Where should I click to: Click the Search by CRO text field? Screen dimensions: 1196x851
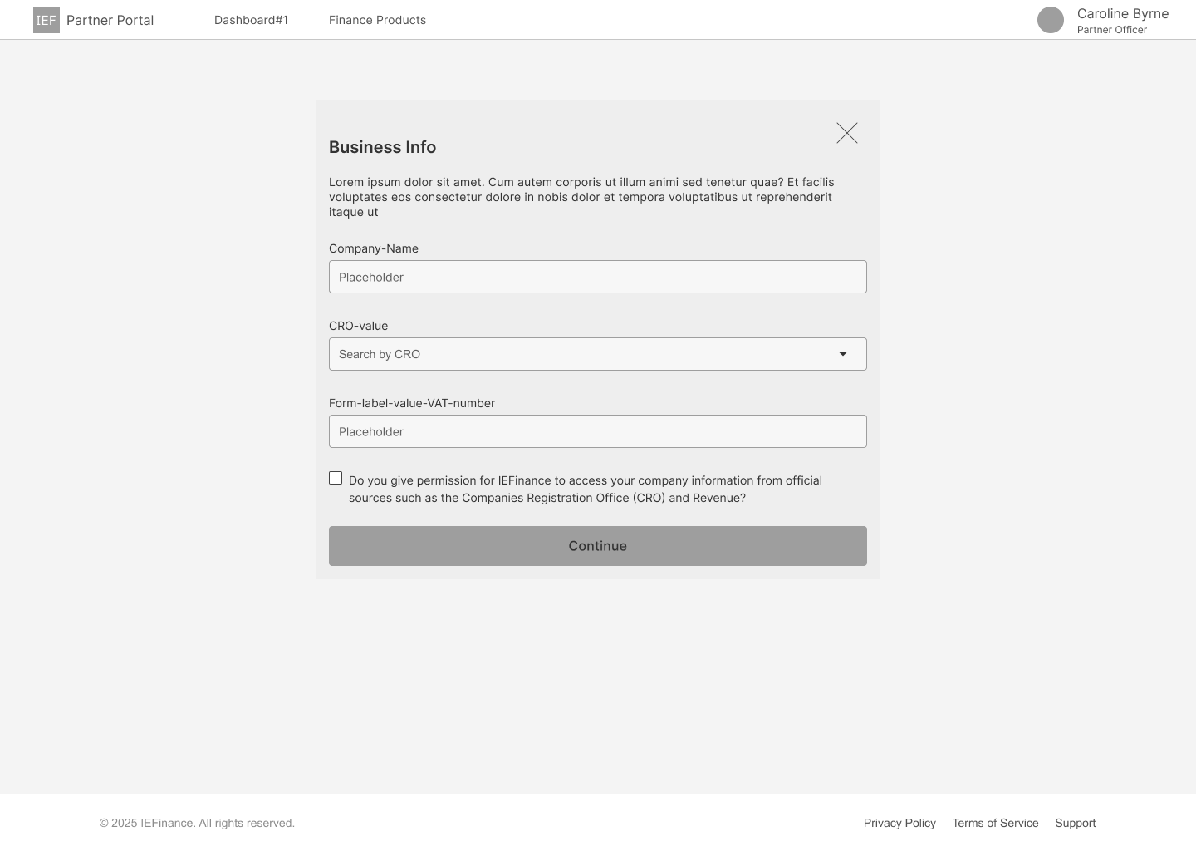(581, 354)
